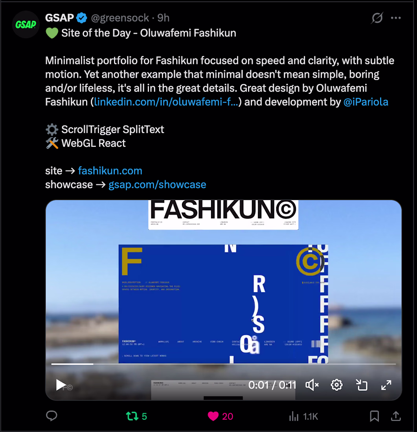
Task: Click the video progress bar
Action: coord(223,364)
